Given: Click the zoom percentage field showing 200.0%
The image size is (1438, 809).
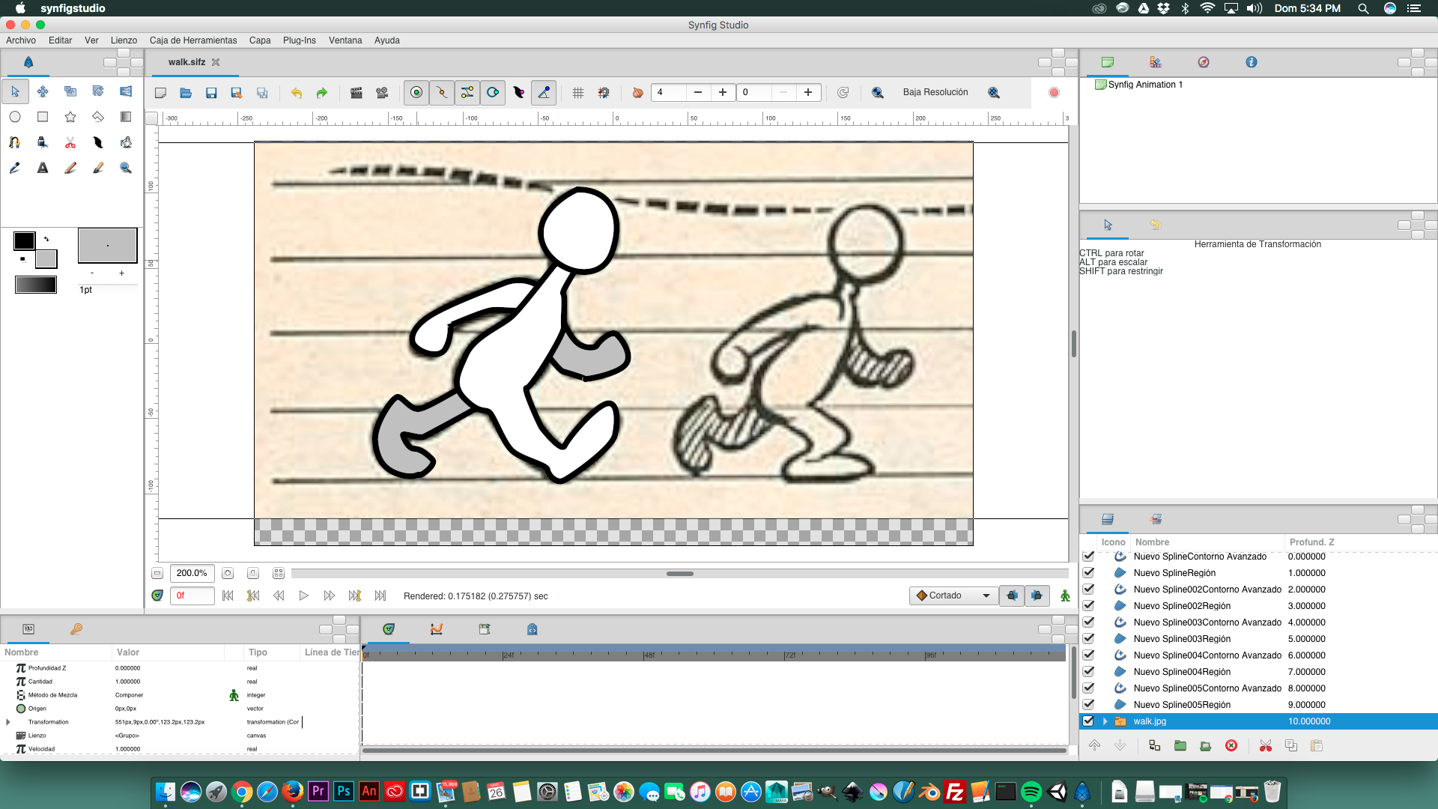Looking at the screenshot, I should point(192,573).
